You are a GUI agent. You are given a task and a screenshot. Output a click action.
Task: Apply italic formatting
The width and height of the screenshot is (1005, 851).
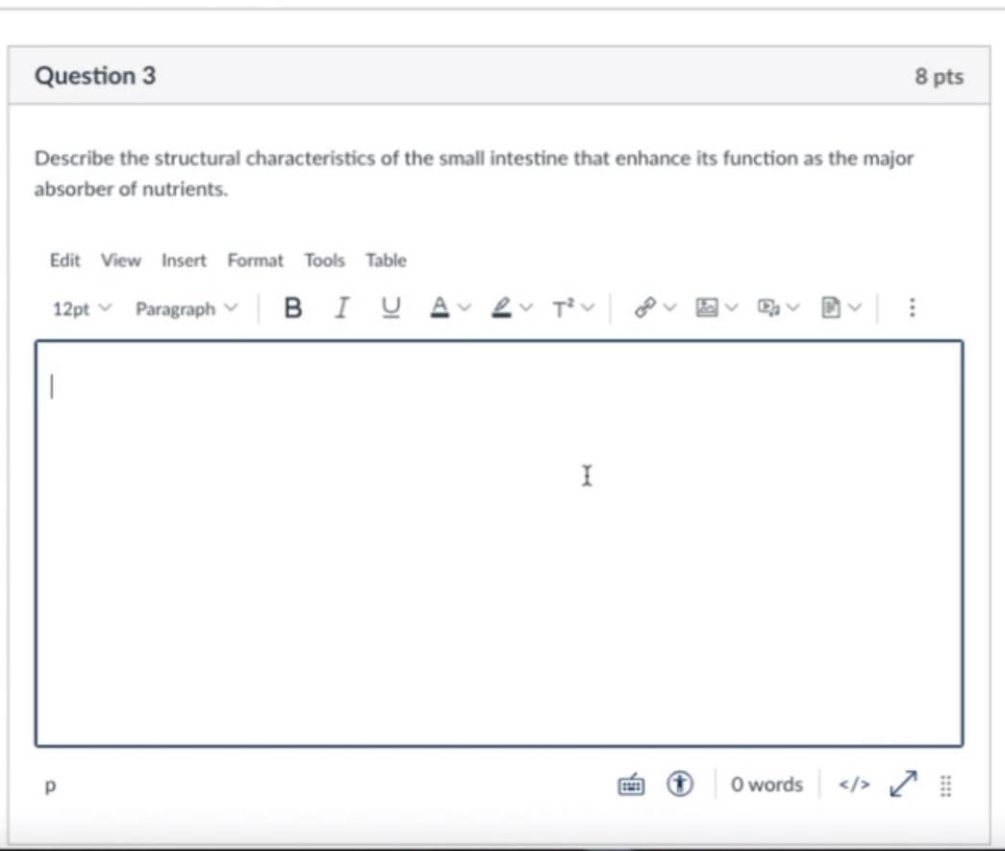click(339, 306)
